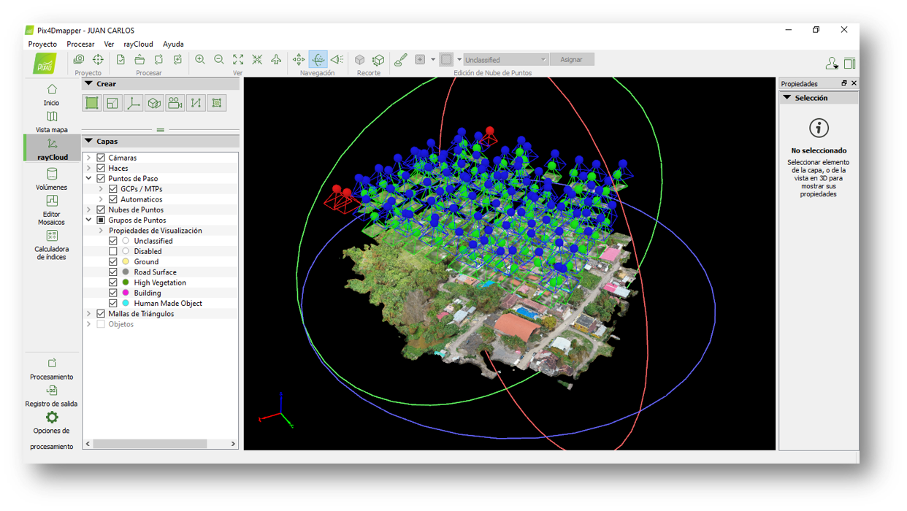
Task: Click the point group color swatch in toolbar
Action: pyautogui.click(x=446, y=60)
